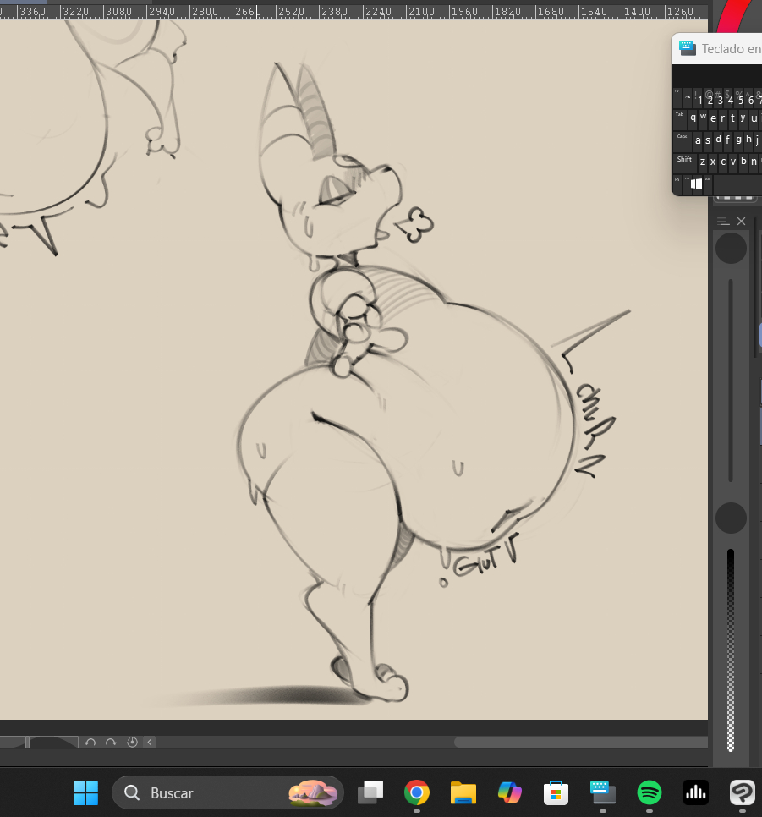Screen dimensions: 762x817
Task: Open Spotify from the taskbar
Action: point(649,792)
